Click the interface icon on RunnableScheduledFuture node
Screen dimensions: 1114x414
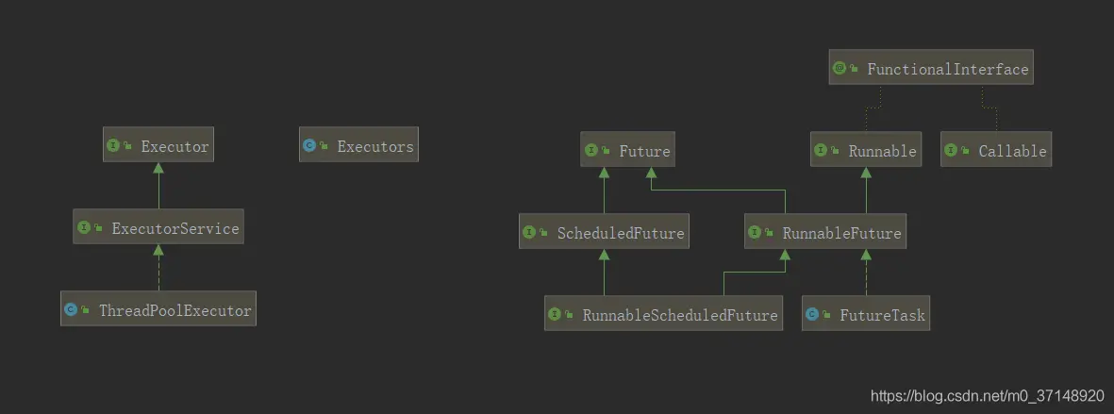(555, 314)
